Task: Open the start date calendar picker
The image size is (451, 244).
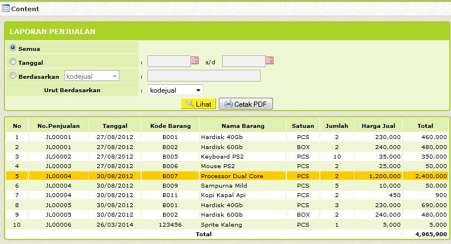Action: [x=195, y=60]
